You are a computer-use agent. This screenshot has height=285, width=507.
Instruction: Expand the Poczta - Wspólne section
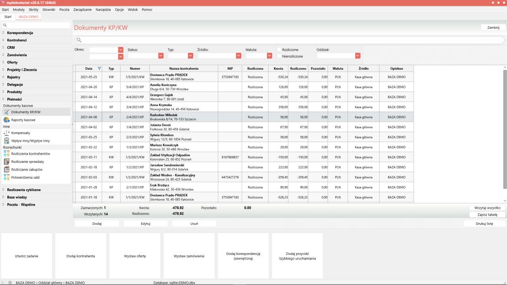click(3, 205)
